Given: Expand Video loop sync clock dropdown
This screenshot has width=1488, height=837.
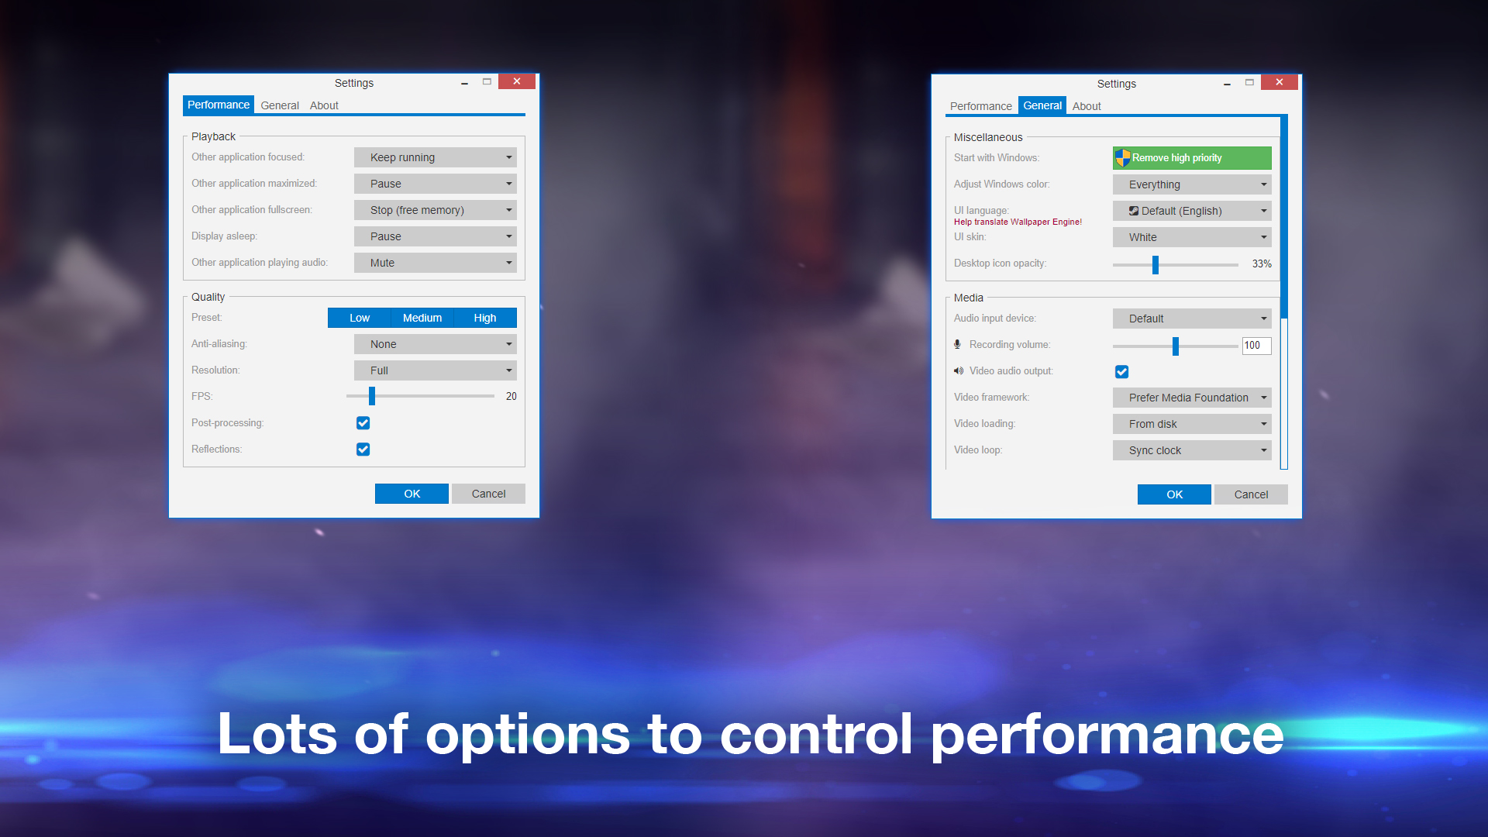Looking at the screenshot, I should [1262, 449].
